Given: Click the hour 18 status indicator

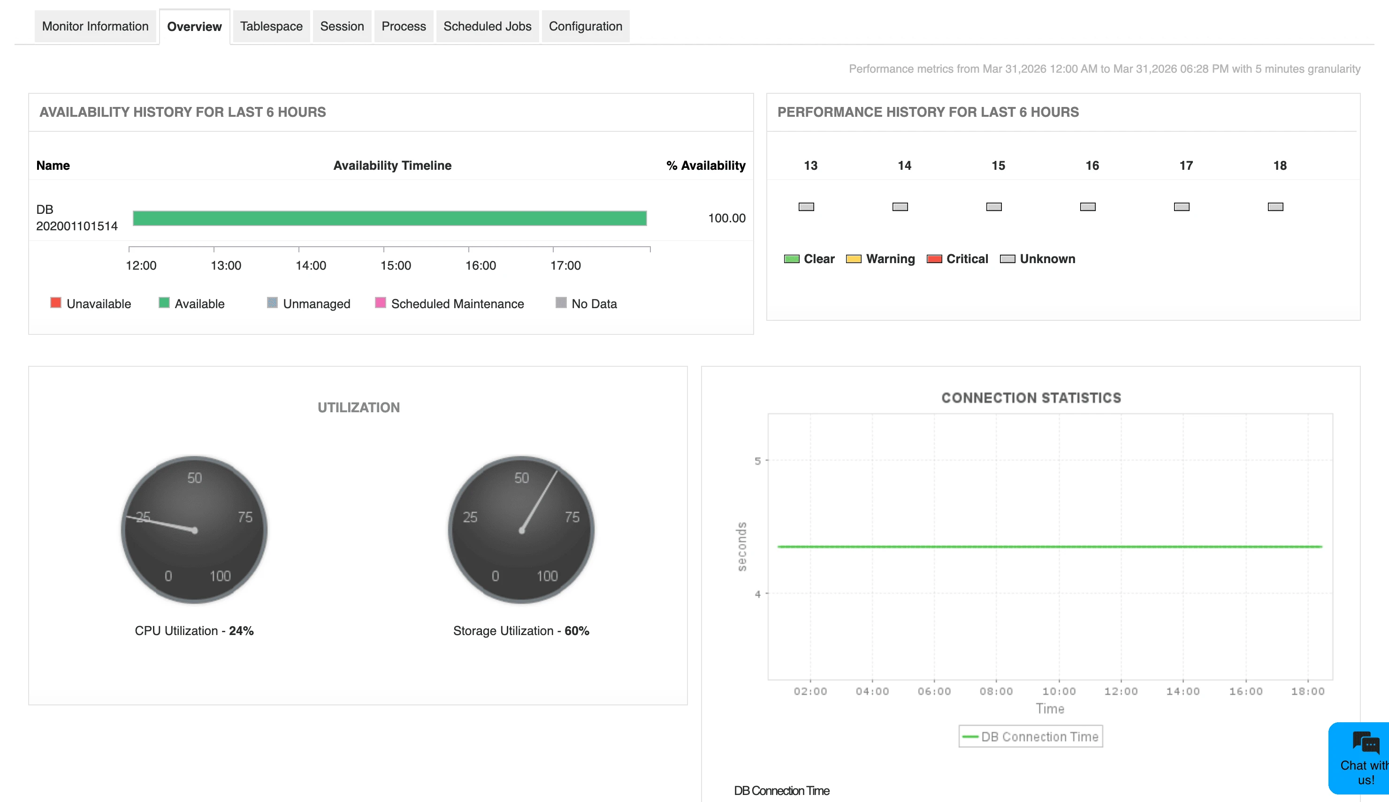Looking at the screenshot, I should click(x=1275, y=206).
